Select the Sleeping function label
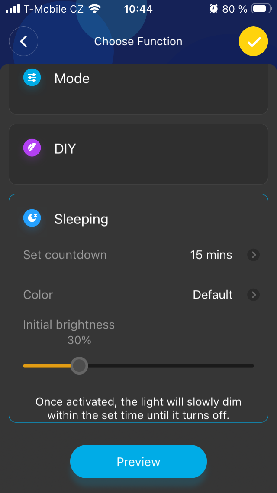The image size is (277, 493). click(81, 219)
